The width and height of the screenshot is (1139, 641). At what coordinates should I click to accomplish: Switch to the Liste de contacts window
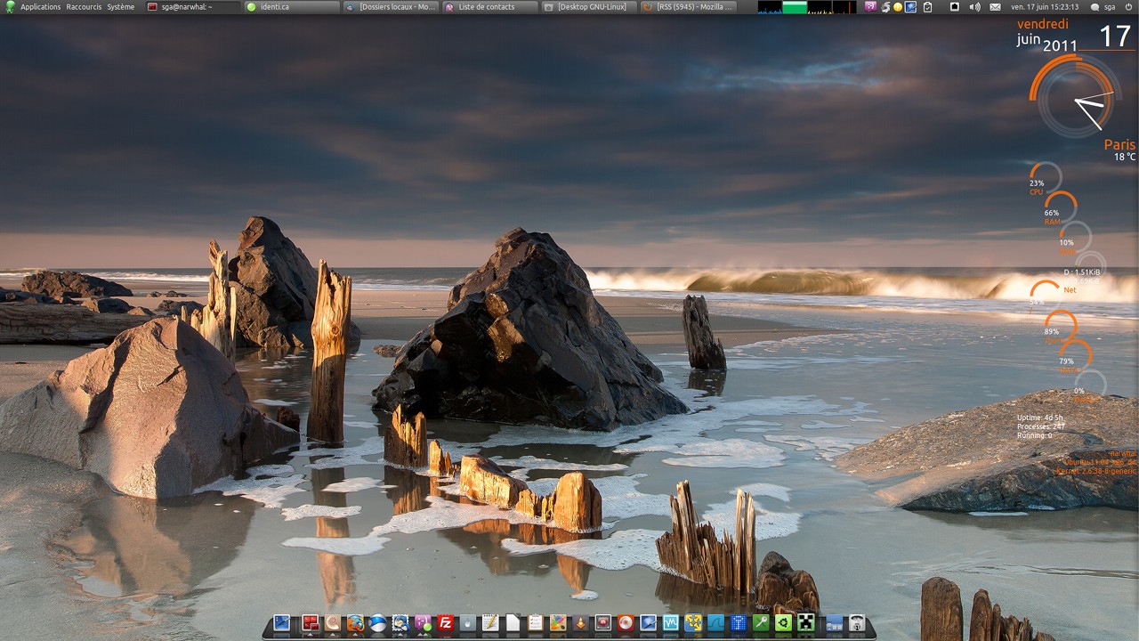tap(489, 6)
